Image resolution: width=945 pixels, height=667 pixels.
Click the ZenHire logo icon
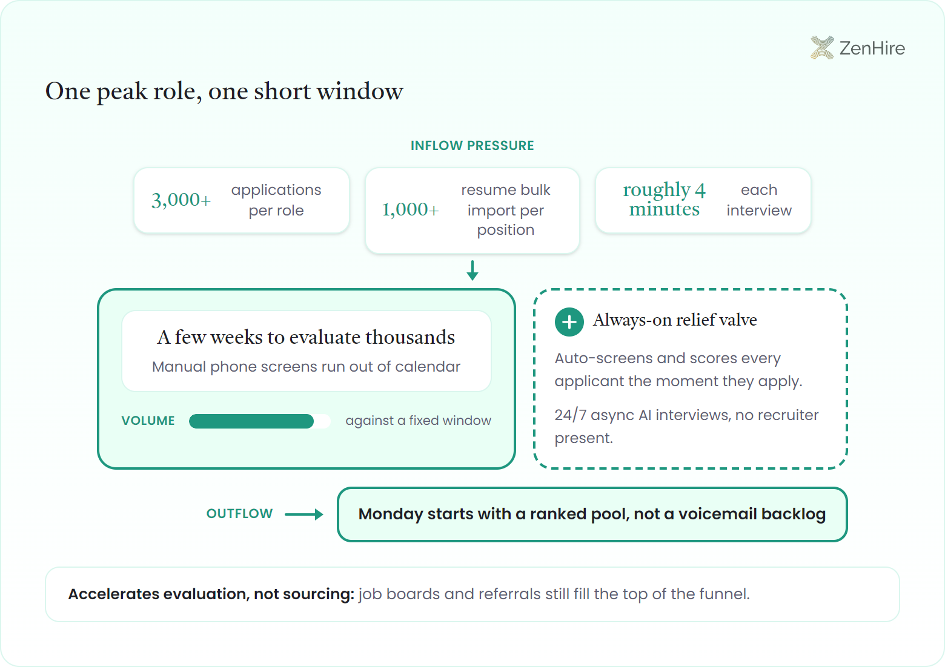coord(822,48)
